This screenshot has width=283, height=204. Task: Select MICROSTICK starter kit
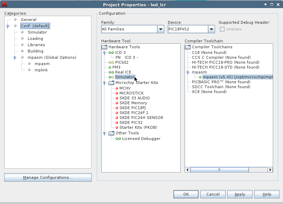click(131, 93)
